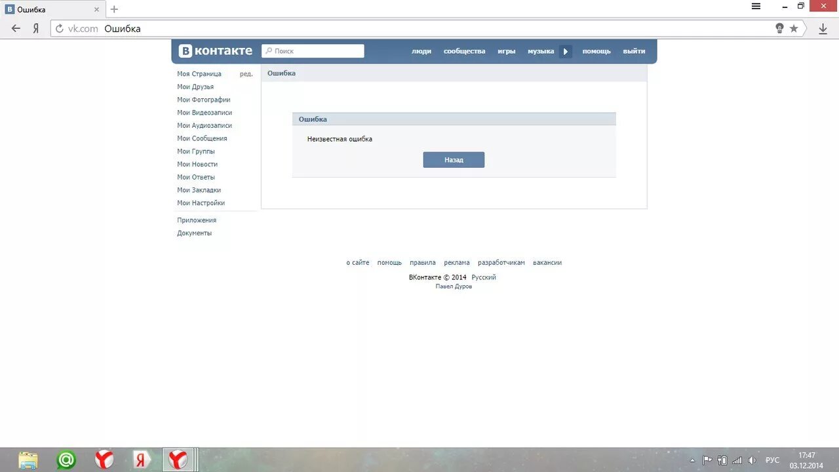
Task: Open Мои Новости in the sidebar
Action: tap(197, 164)
